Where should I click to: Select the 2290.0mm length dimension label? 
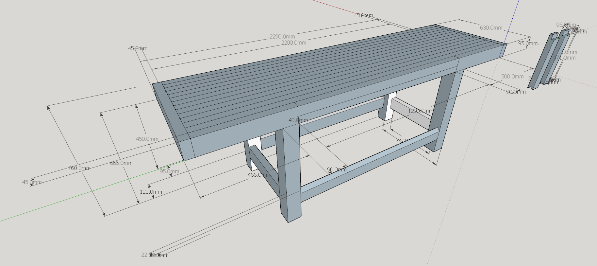[282, 36]
